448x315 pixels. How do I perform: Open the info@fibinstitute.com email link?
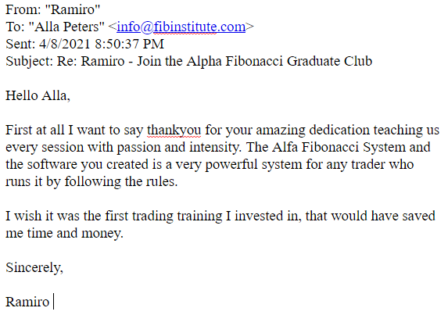point(181,27)
